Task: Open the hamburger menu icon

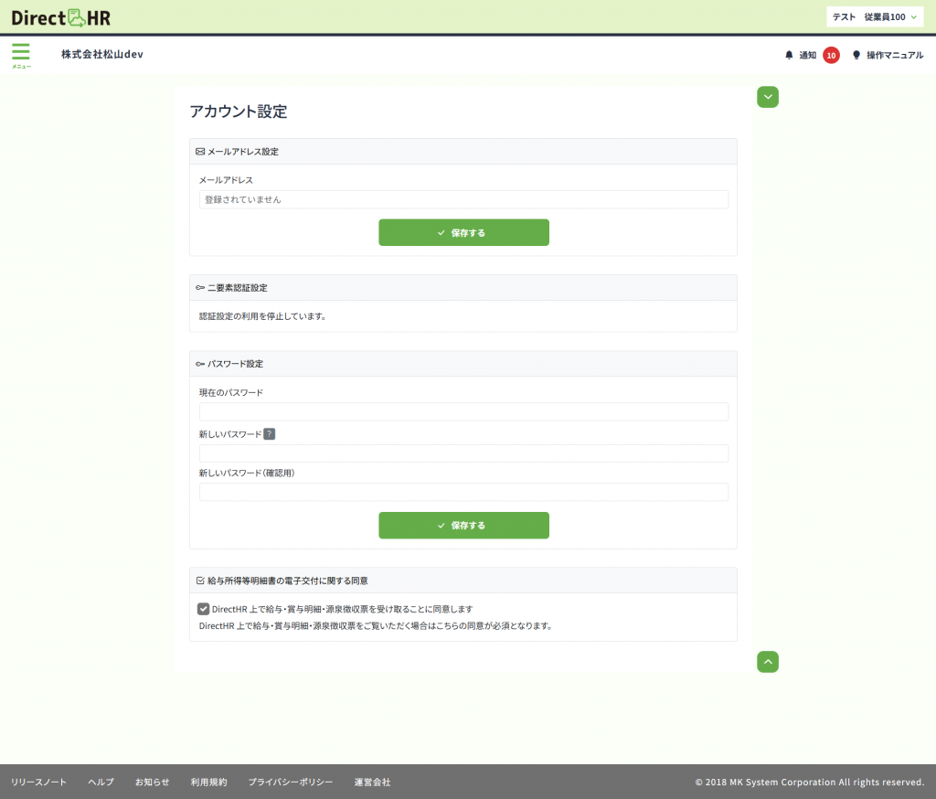Action: [x=20, y=53]
